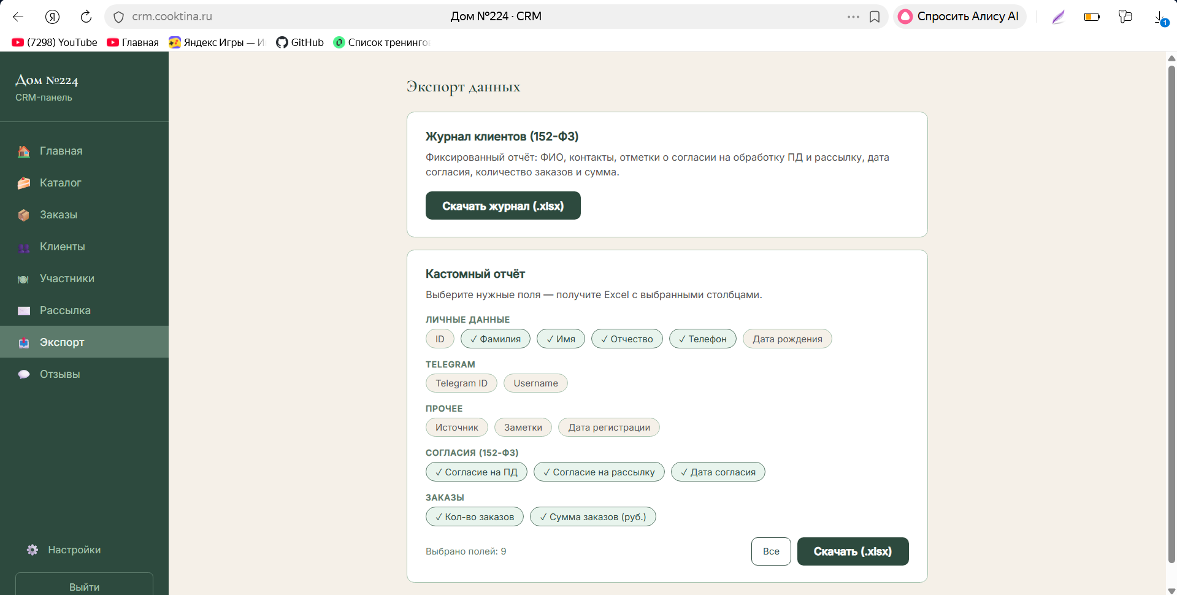The image size is (1177, 595).
Task: Deselect the Имя field chip
Action: tap(561, 339)
